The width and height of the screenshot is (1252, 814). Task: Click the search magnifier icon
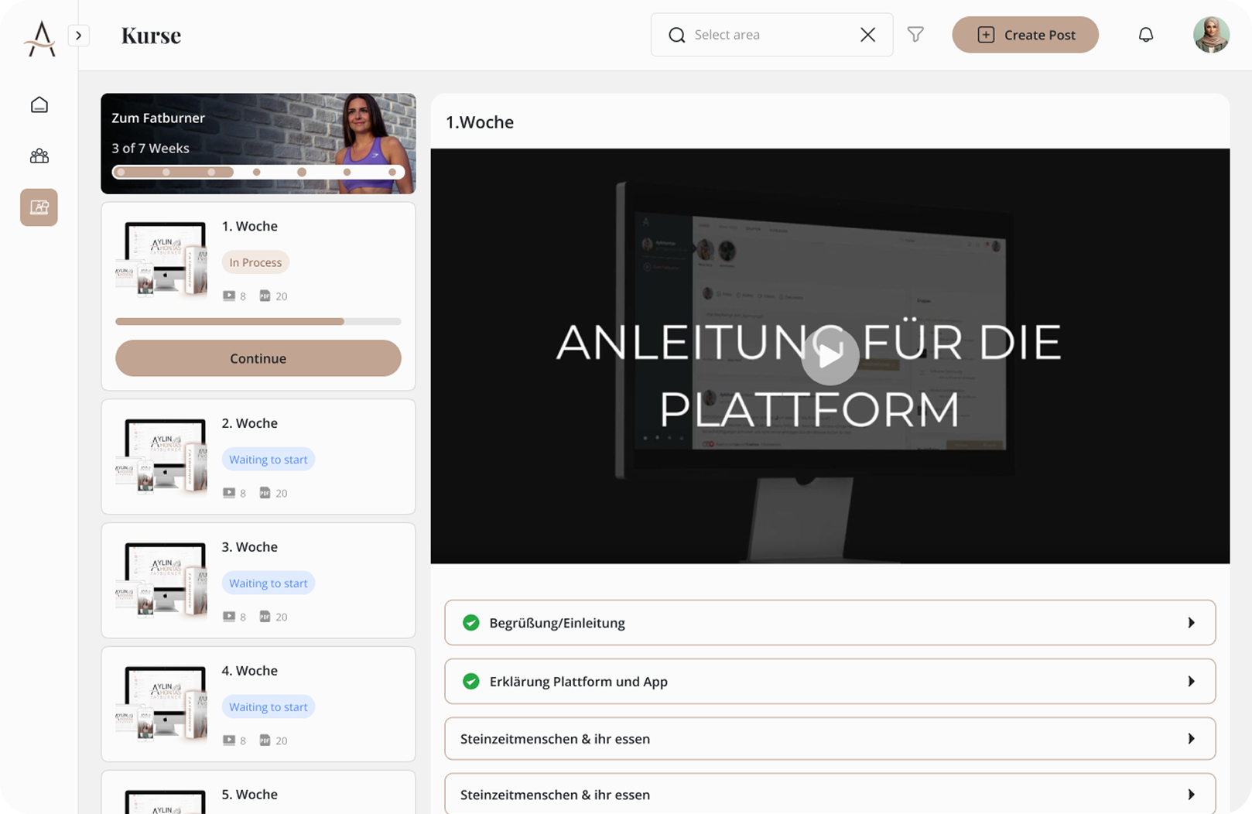pyautogui.click(x=677, y=35)
